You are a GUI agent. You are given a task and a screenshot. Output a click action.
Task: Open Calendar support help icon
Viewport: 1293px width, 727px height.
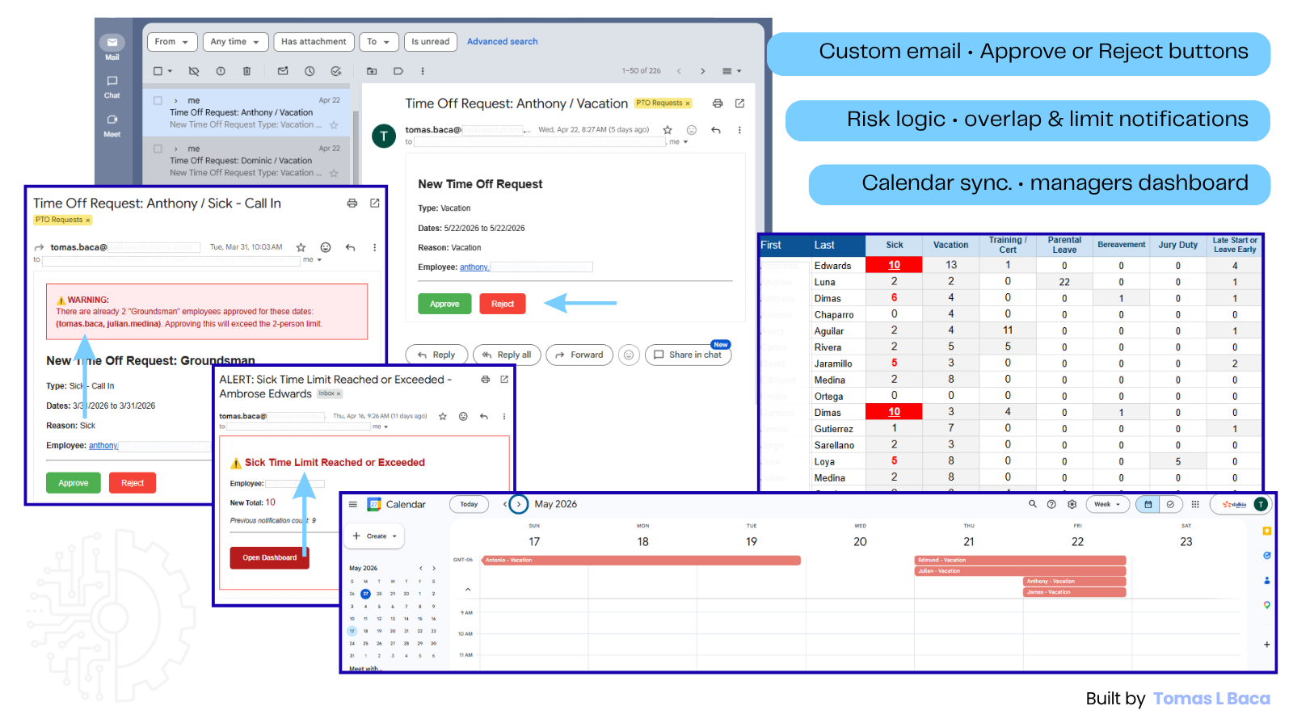coord(1051,504)
